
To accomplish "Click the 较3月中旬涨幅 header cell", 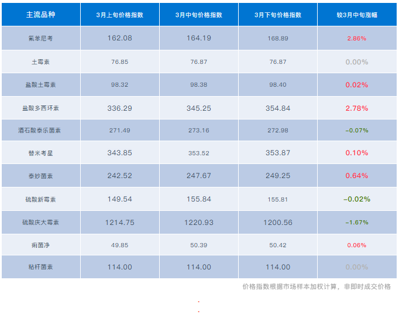I will pyautogui.click(x=356, y=15).
